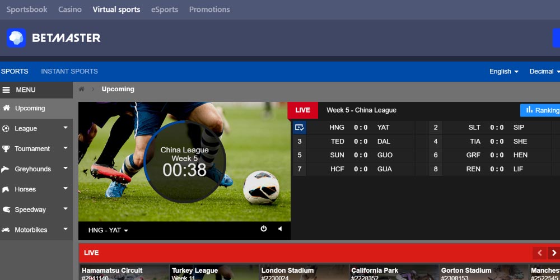The height and width of the screenshot is (280, 560).
Task: Click the home breadcrumb icon
Action: [82, 89]
